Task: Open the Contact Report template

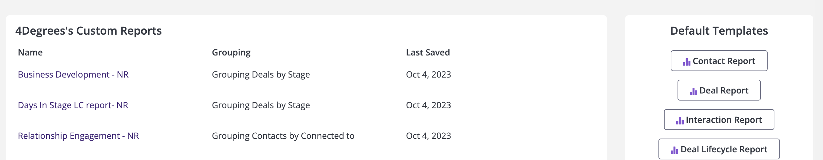Action: 719,61
